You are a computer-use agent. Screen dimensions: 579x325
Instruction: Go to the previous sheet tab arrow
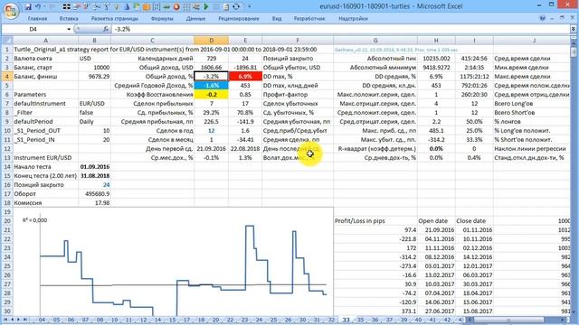[x=12, y=320]
